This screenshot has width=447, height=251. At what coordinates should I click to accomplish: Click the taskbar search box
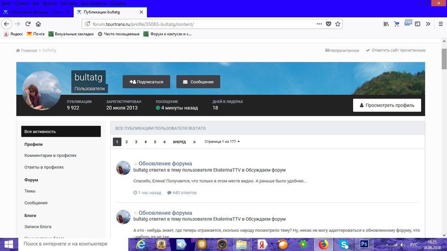click(x=73, y=244)
